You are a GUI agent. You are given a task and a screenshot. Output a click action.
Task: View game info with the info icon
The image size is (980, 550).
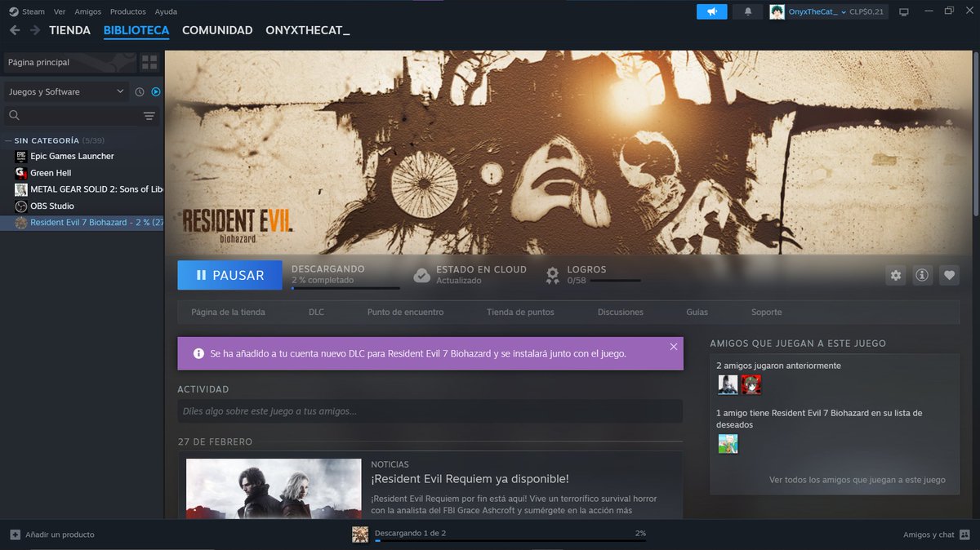[x=922, y=276]
